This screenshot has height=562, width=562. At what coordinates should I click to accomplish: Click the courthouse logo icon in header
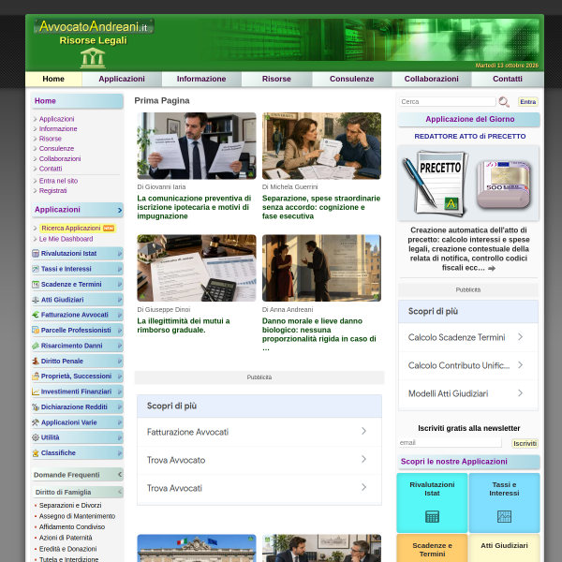pos(93,58)
